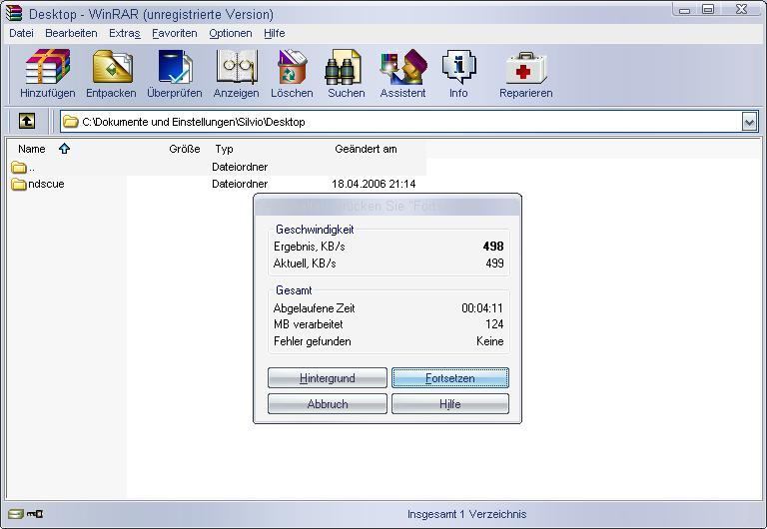Expand the address path dropdown
The height and width of the screenshot is (529, 767).
[x=749, y=122]
